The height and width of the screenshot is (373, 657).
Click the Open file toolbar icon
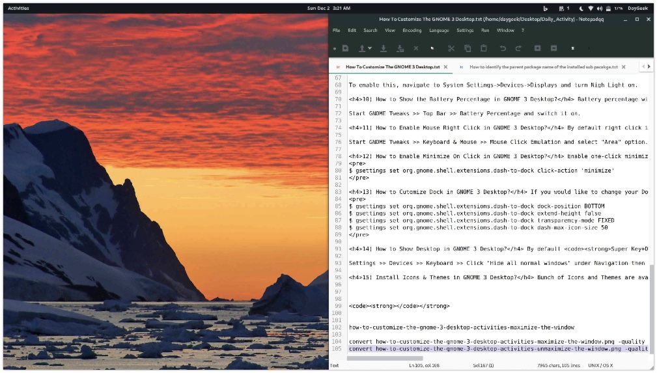click(361, 48)
